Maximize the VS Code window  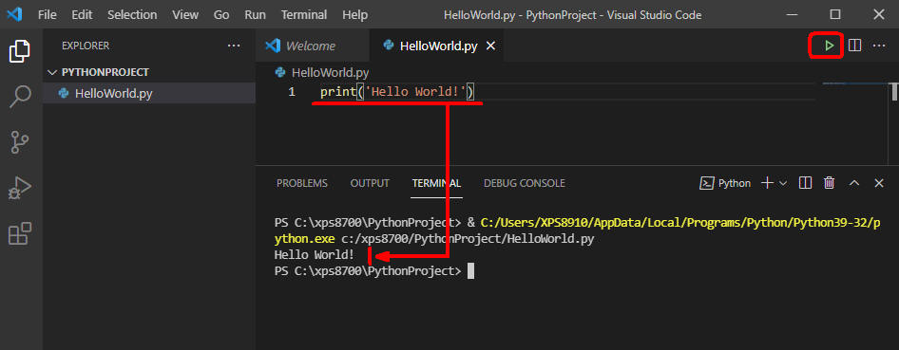tap(835, 14)
